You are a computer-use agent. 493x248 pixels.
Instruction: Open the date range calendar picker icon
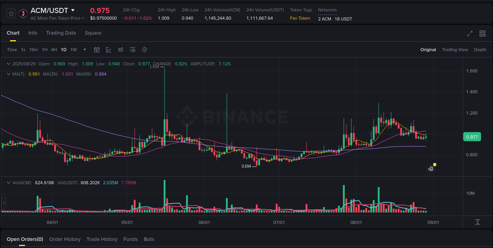[97, 50]
